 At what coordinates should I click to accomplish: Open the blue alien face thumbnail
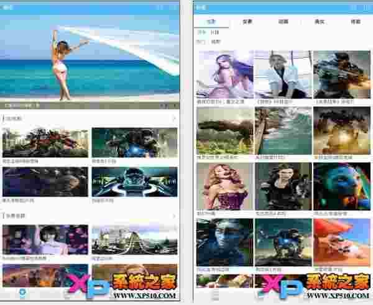pos(342,186)
